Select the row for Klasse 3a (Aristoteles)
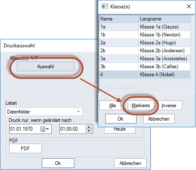The height and width of the screenshot is (170, 196). (x=145, y=59)
